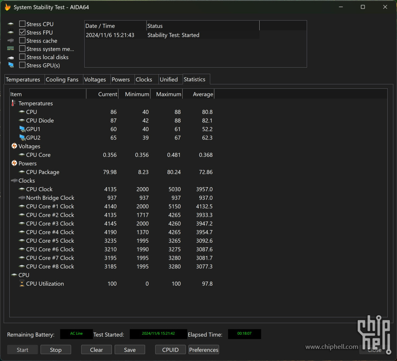
Task: Click the chip icon of Clocks group
Action: click(x=14, y=181)
